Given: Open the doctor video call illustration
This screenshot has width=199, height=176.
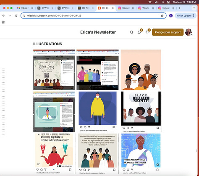Looking at the screenshot, I should tap(54, 112).
